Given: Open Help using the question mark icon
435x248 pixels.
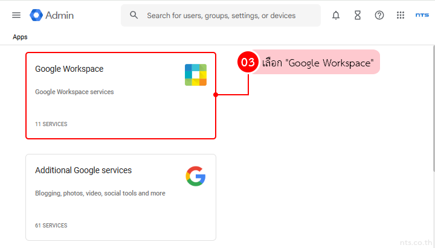Looking at the screenshot, I should (379, 16).
